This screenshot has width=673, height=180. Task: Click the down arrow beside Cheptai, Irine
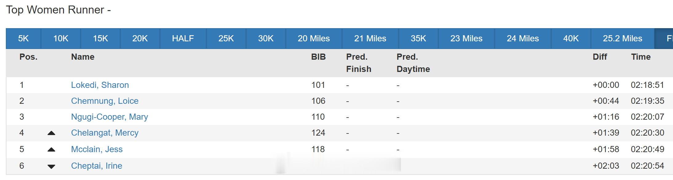point(51,167)
